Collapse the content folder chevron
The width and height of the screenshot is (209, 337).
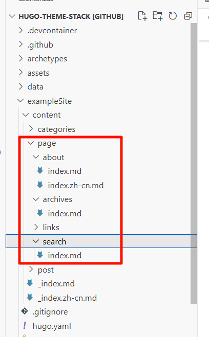(x=26, y=115)
